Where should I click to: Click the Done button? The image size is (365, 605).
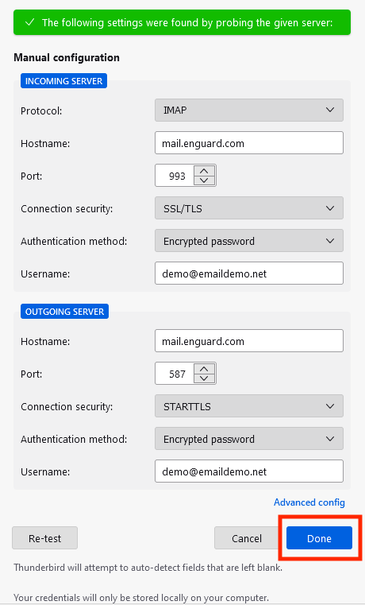[319, 538]
